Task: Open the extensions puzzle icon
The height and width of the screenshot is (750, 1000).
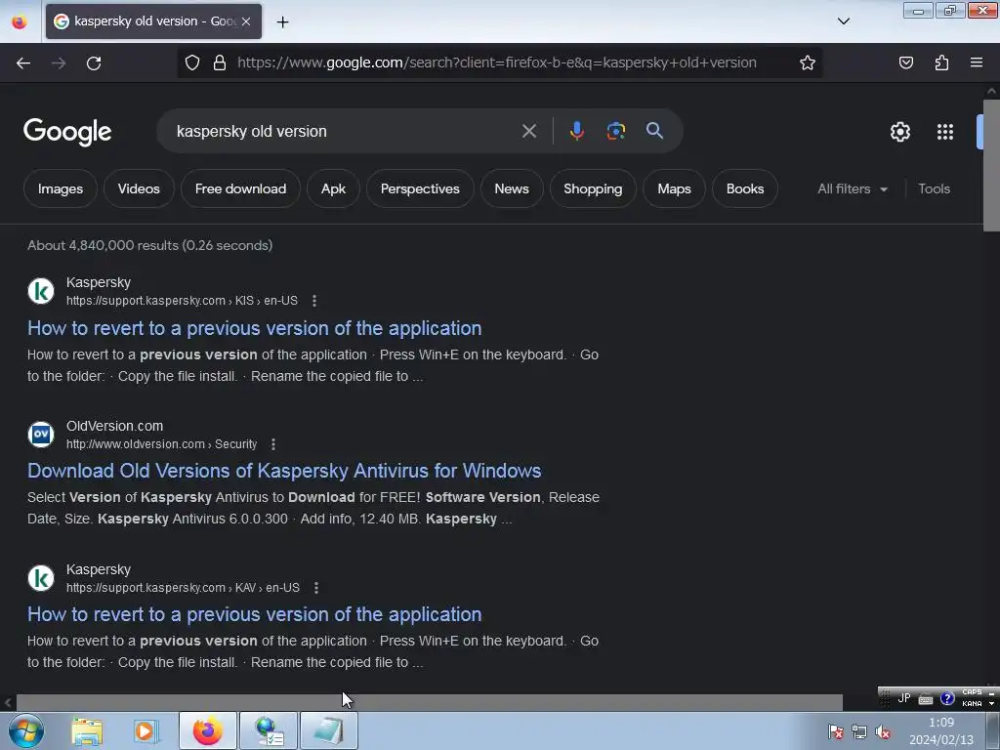Action: coord(941,62)
